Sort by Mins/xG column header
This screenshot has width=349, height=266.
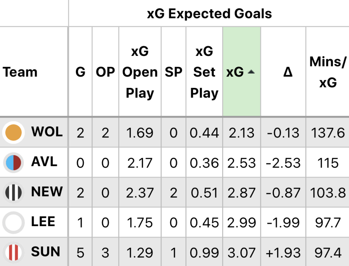point(328,72)
